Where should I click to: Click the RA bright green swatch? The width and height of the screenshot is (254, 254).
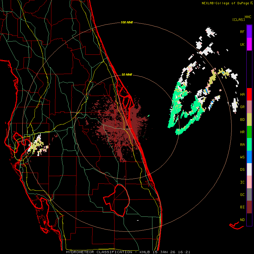[x=249, y=144]
